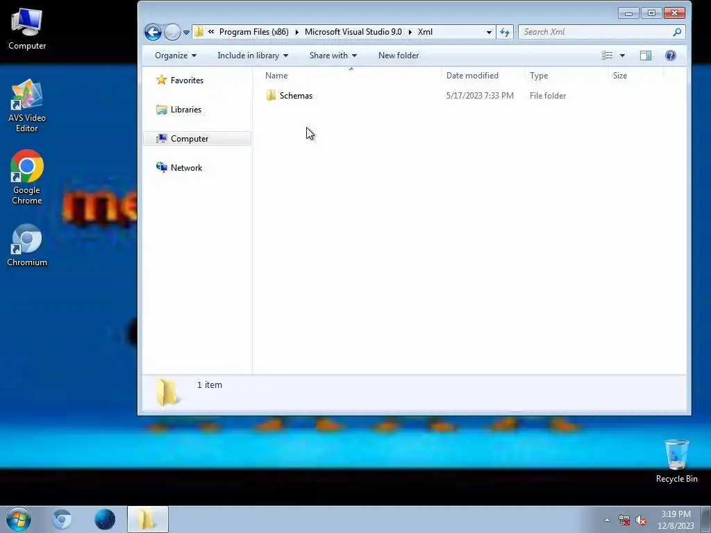Select the AVS Video Editor desktop shortcut
Viewport: 711px width, 533px height.
(x=27, y=106)
